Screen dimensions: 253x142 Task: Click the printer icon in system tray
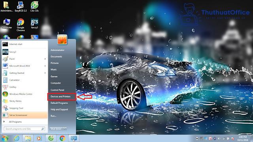point(197,138)
